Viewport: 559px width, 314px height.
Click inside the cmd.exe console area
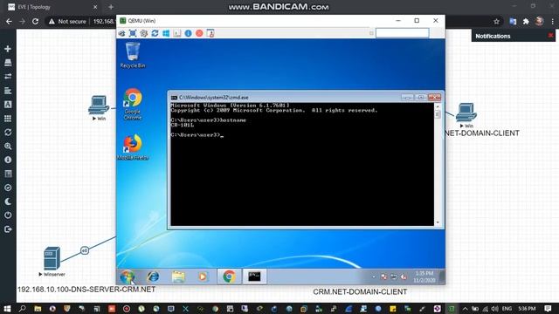pyautogui.click(x=302, y=164)
